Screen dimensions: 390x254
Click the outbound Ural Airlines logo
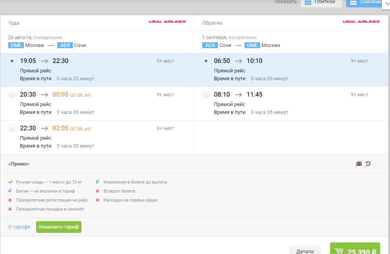click(167, 22)
